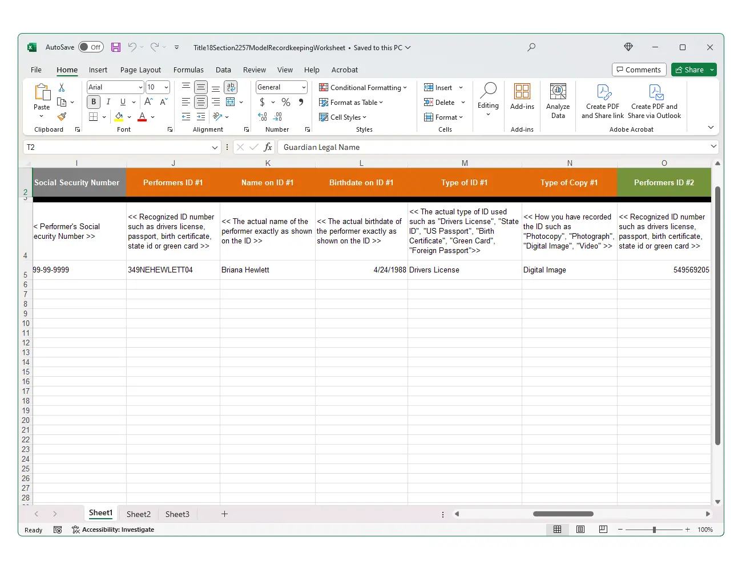Image resolution: width=742 pixels, height=570 pixels.
Task: Click the Share button
Action: pos(689,70)
